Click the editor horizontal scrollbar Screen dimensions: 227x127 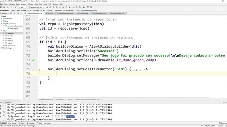[131, 97]
